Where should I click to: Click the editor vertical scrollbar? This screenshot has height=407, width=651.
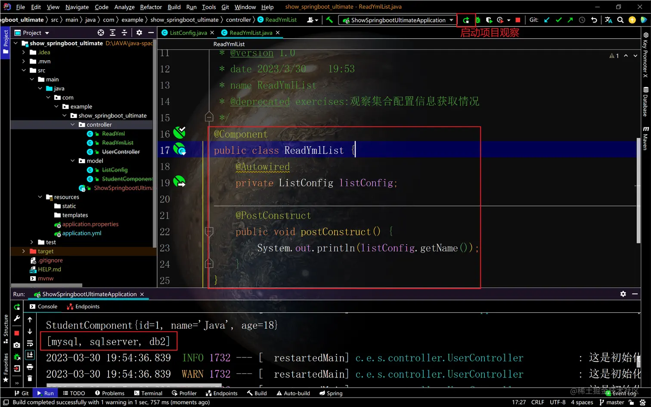[639, 191]
